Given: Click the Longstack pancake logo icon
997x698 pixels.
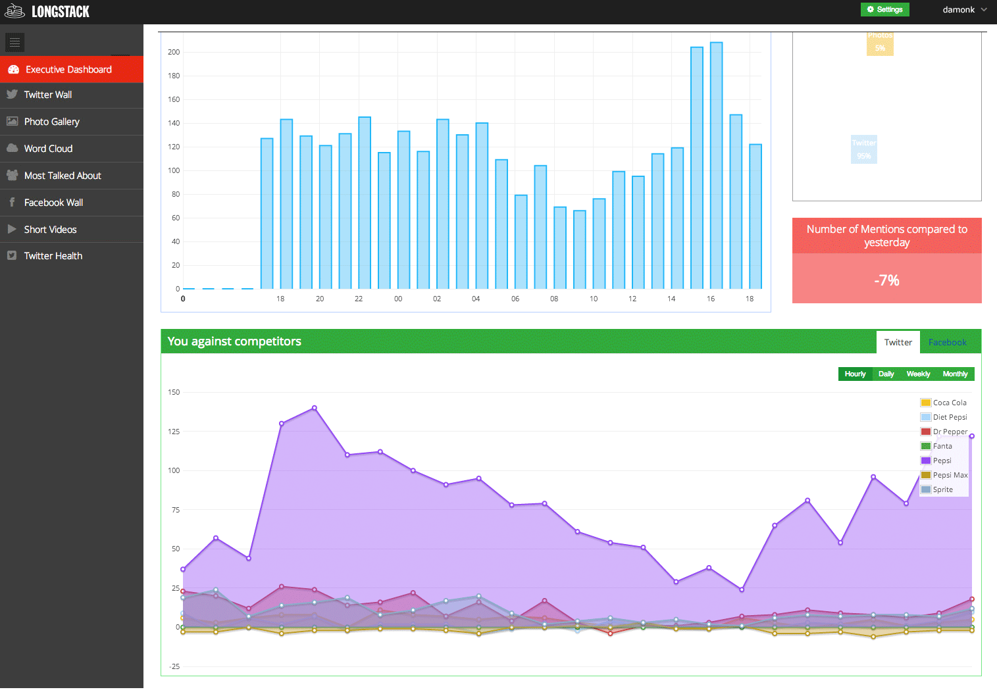Looking at the screenshot, I should (14, 11).
